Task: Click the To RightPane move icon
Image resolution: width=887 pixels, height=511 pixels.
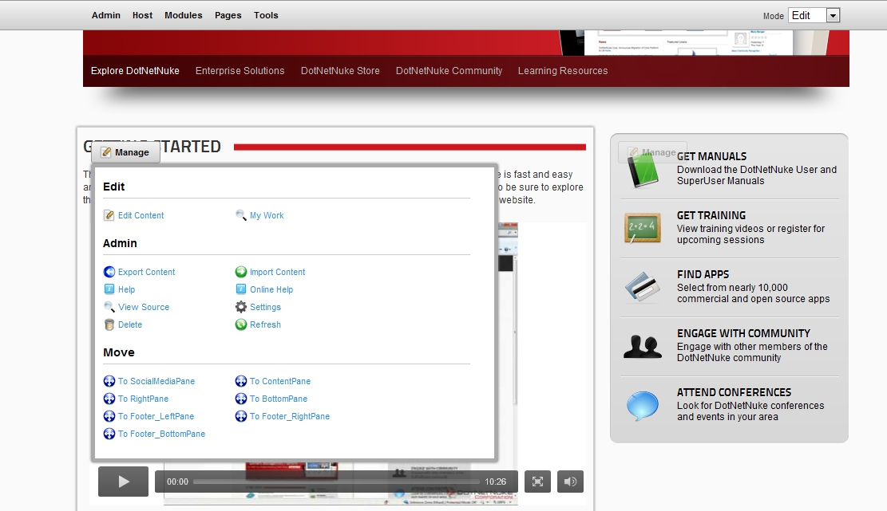Action: coord(109,399)
